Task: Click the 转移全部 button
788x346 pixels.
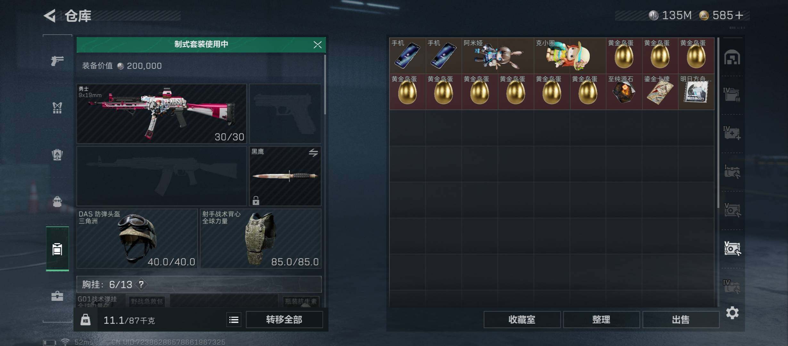Action: (x=284, y=320)
